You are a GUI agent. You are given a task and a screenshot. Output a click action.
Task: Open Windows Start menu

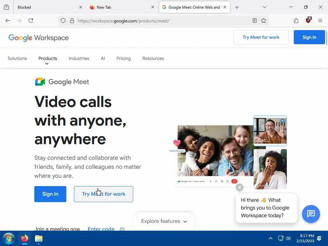(9, 238)
